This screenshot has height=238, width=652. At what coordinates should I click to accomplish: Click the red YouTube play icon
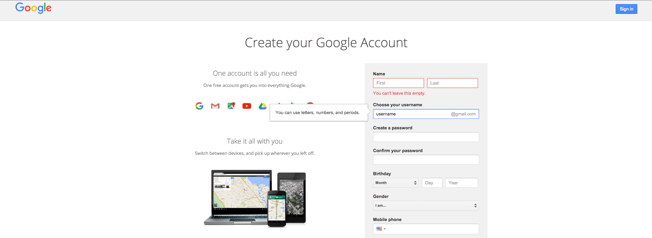point(247,106)
